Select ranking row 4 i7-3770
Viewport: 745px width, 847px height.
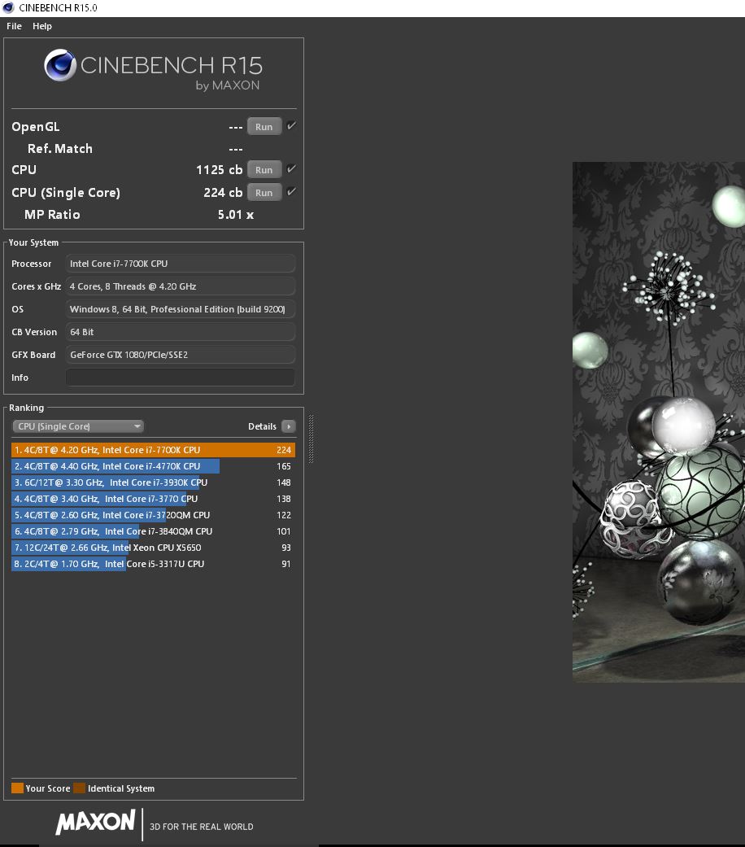click(x=154, y=499)
